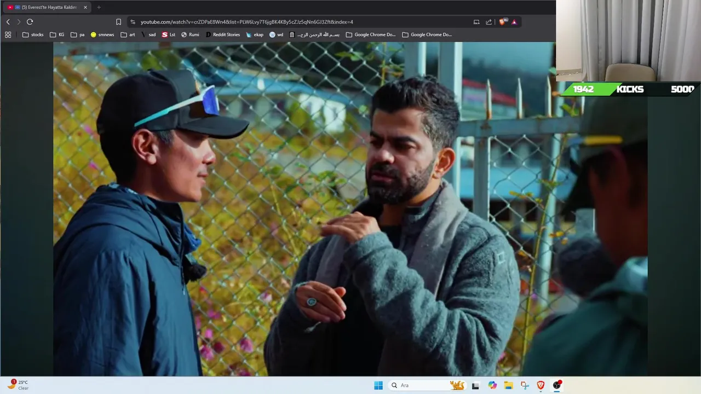The height and width of the screenshot is (394, 701).
Task: Open the Arabic-titled bookmark
Action: pos(314,34)
